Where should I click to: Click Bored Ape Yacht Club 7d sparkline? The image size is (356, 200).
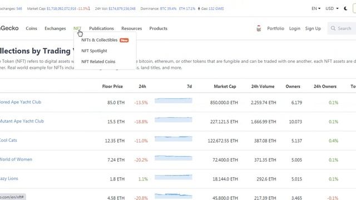point(174,101)
